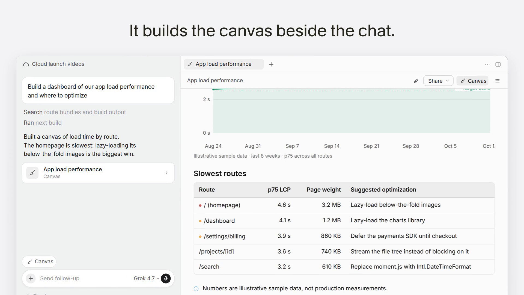Select the /dashboard route row

(x=344, y=221)
